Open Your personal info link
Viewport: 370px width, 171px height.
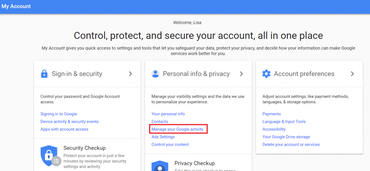click(168, 114)
